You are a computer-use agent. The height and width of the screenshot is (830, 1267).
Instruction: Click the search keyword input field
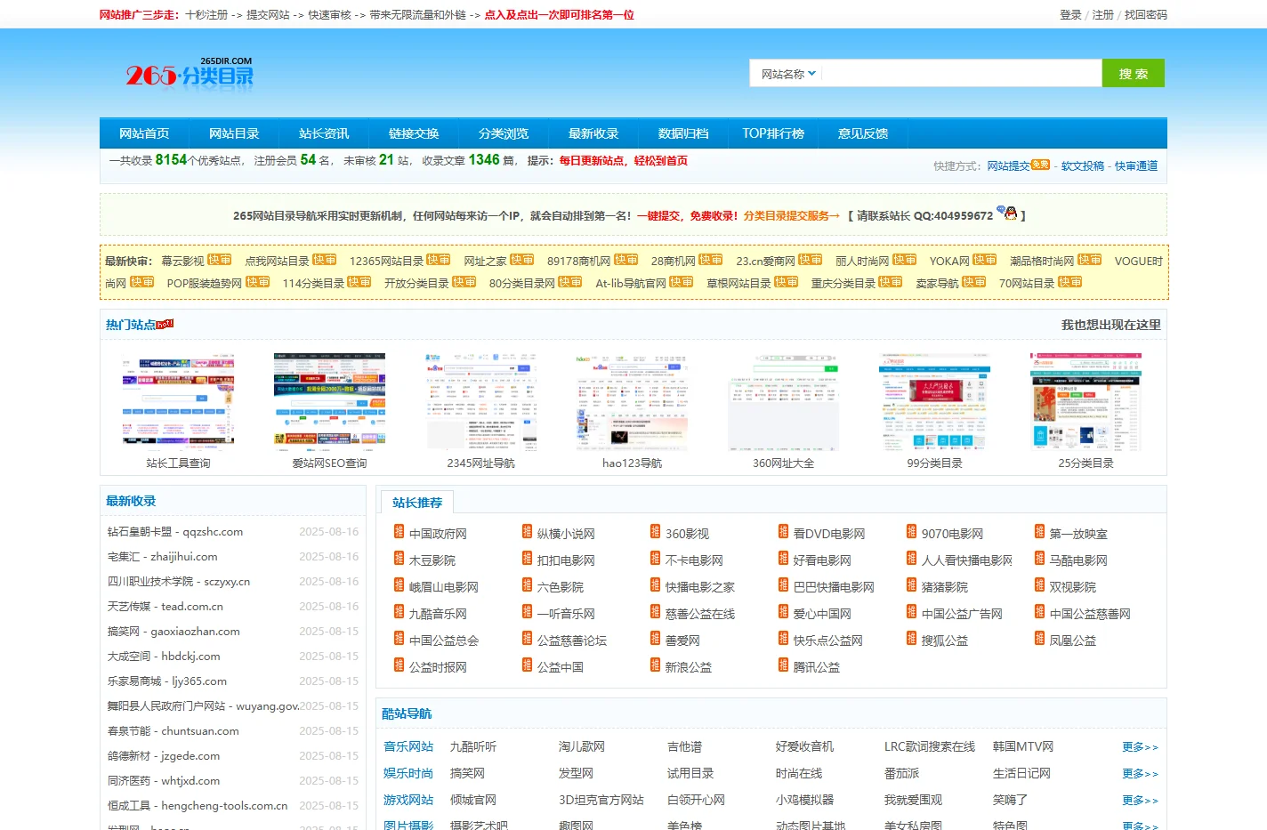(961, 74)
